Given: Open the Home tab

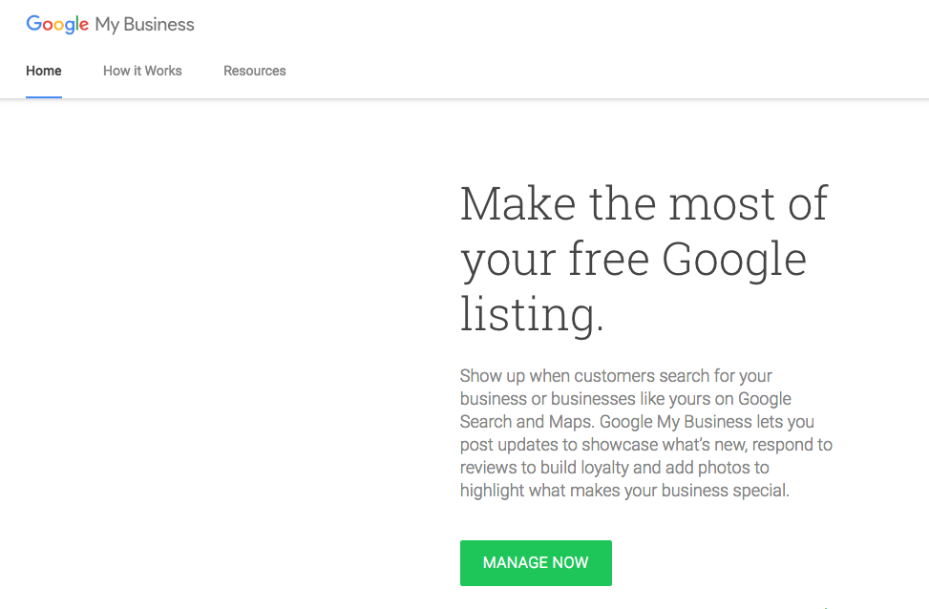Looking at the screenshot, I should click(44, 71).
